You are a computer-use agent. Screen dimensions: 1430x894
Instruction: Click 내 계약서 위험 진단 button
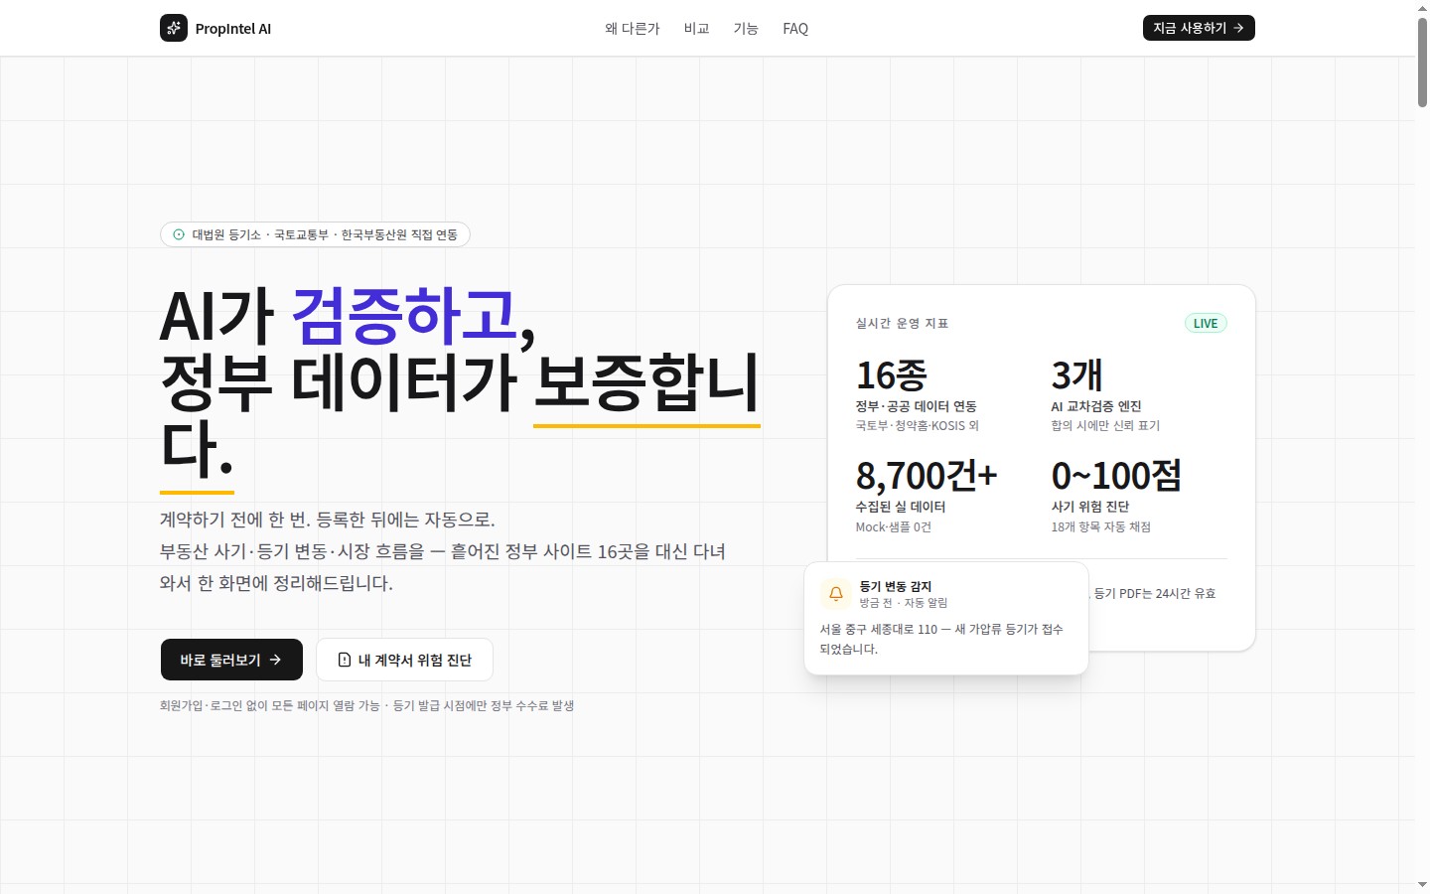(x=404, y=660)
